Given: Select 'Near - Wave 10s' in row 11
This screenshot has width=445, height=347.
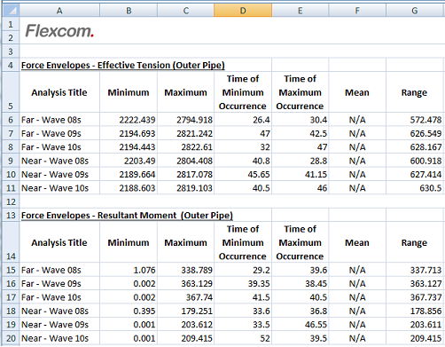Looking at the screenshot, I should pos(59,187).
